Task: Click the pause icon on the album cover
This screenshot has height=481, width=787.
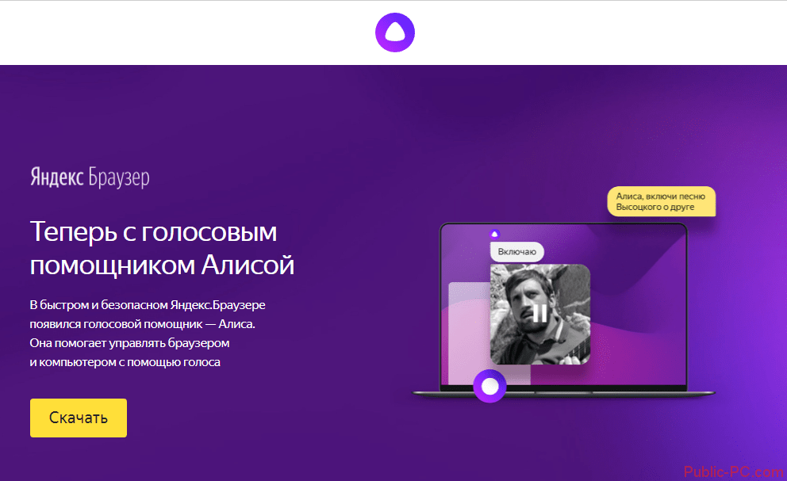Action: pos(539,314)
